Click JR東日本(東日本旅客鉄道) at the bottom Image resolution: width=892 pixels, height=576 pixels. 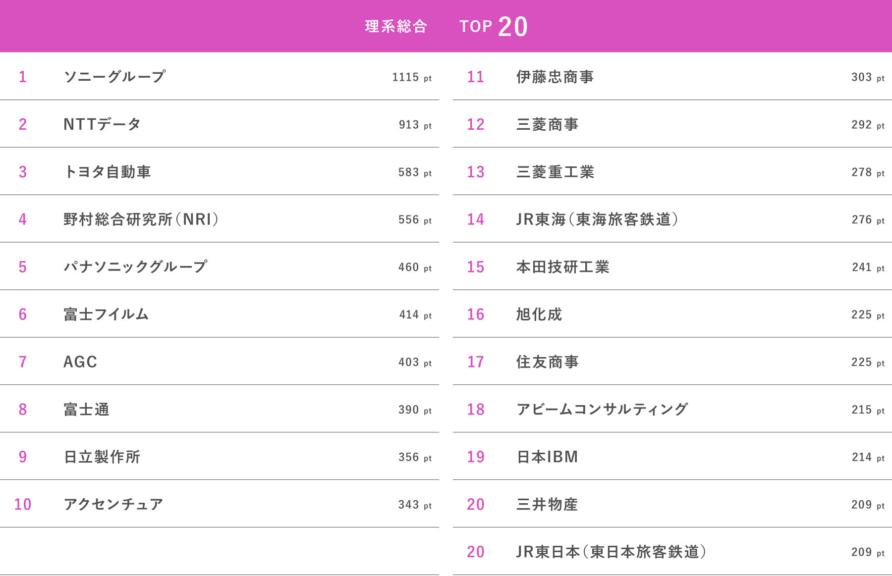coord(611,552)
